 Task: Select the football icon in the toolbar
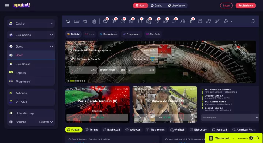(106, 21)
